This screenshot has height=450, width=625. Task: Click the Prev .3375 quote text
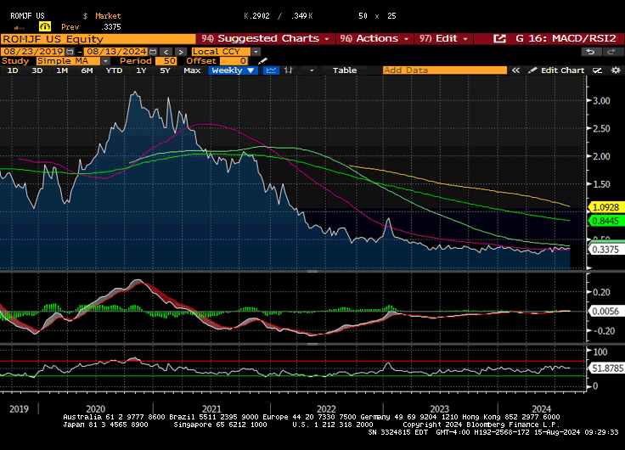(x=91, y=27)
